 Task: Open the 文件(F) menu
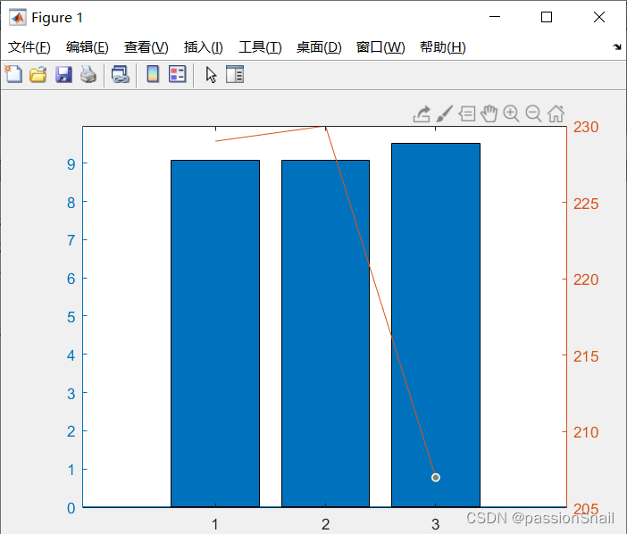pos(29,47)
